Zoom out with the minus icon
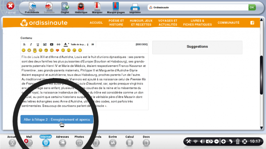The width and height of the screenshot is (266, 149). coord(216,141)
